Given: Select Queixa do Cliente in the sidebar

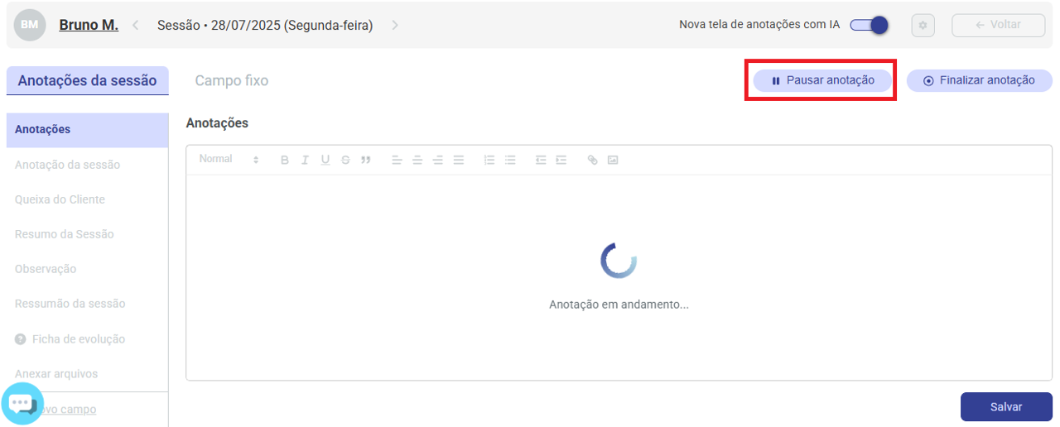Looking at the screenshot, I should coord(60,199).
